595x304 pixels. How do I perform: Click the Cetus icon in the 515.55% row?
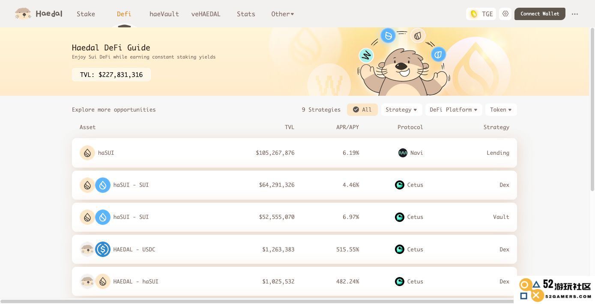pyautogui.click(x=400, y=249)
